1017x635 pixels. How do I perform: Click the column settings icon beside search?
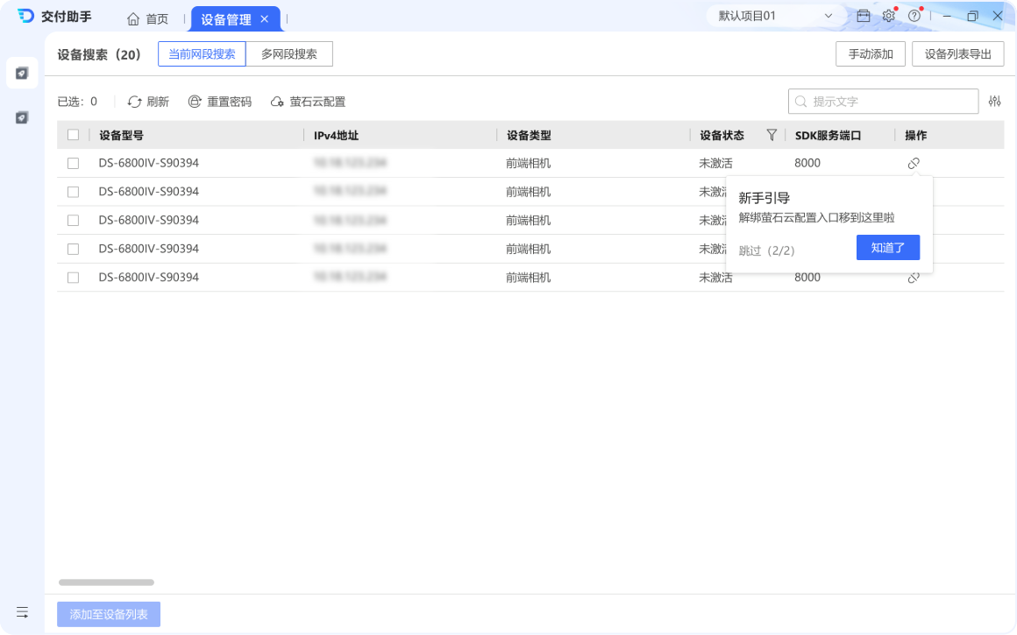(x=994, y=101)
